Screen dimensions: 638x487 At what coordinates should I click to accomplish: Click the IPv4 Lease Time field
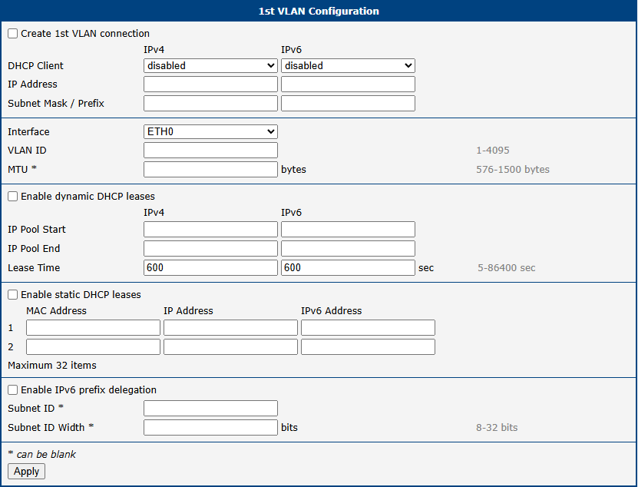coord(211,267)
